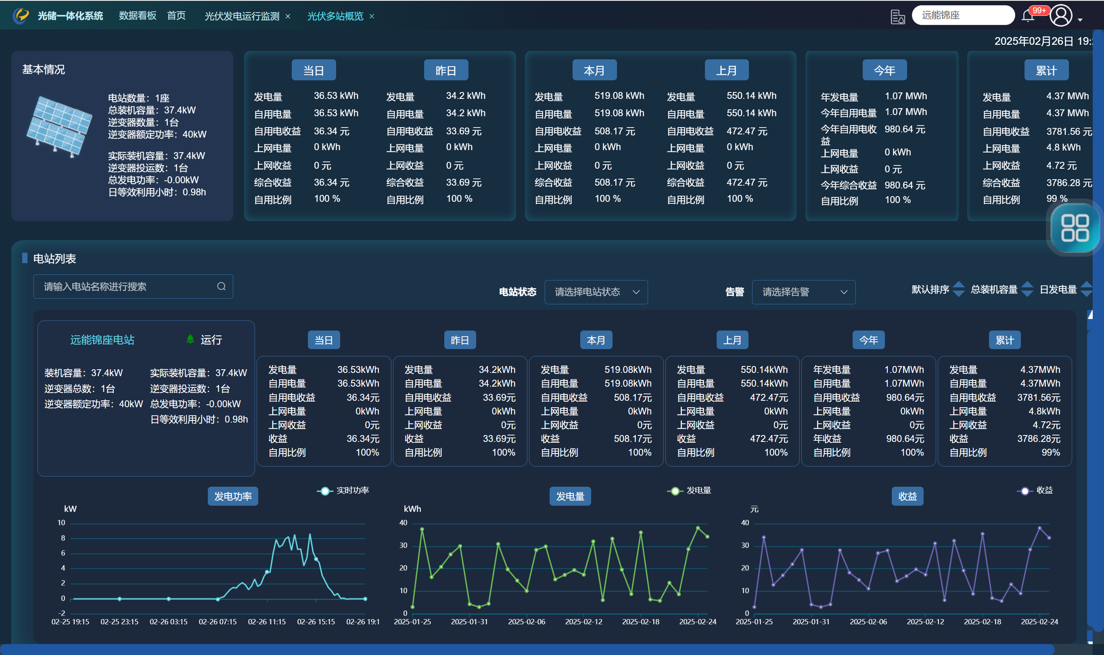Open the 电站状态 dropdown

click(596, 292)
